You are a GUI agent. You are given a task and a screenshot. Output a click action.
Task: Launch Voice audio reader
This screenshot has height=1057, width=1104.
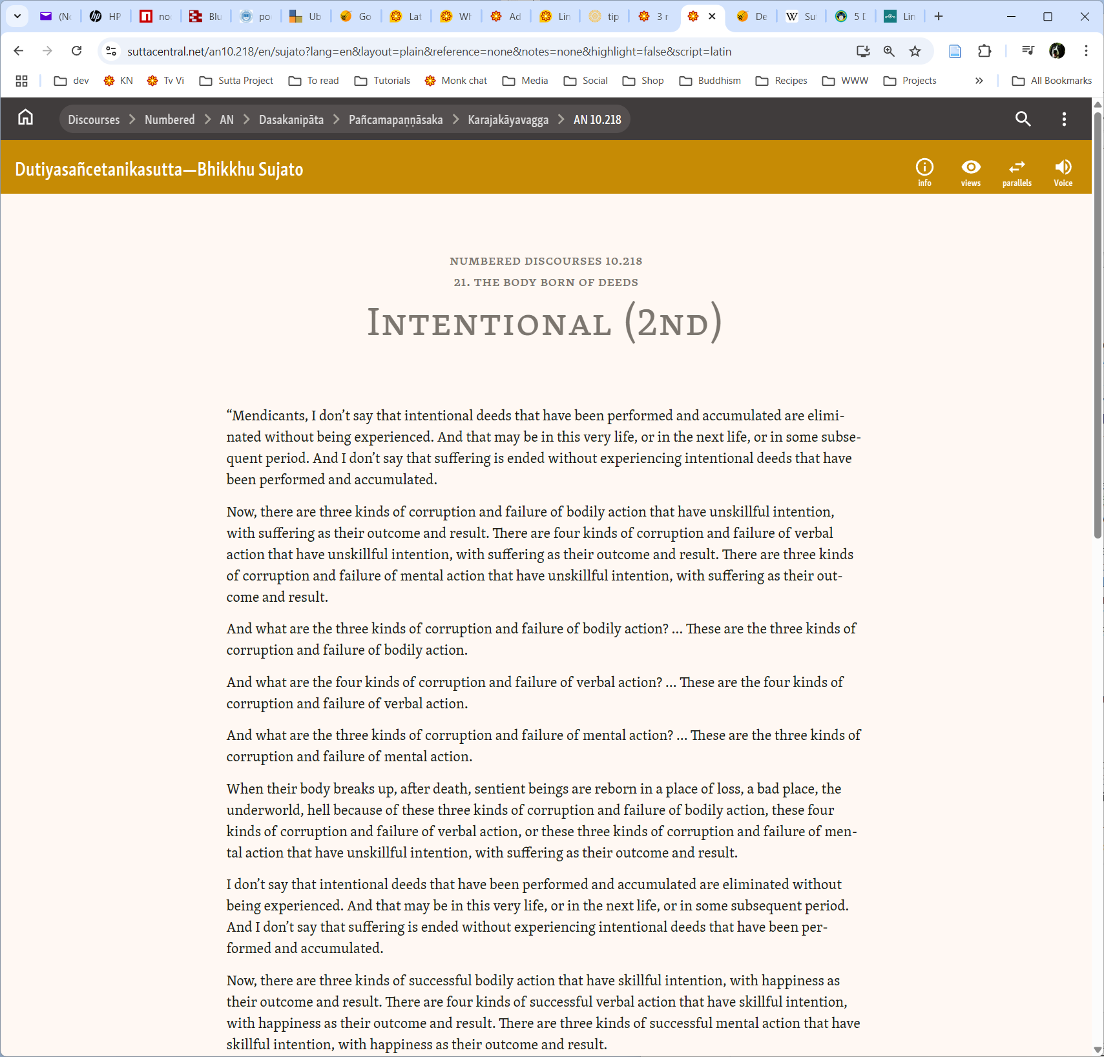click(x=1063, y=173)
